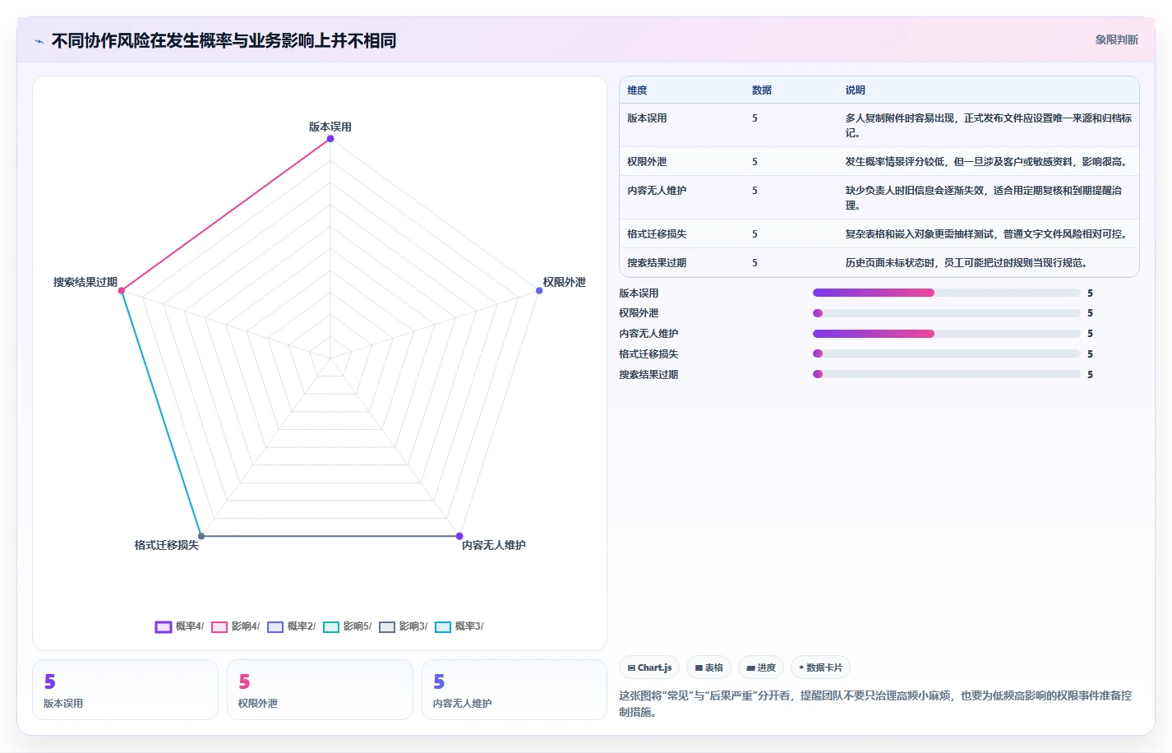This screenshot has width=1172, height=753.
Task: Click the 版本误用 progress bar
Action: (947, 293)
